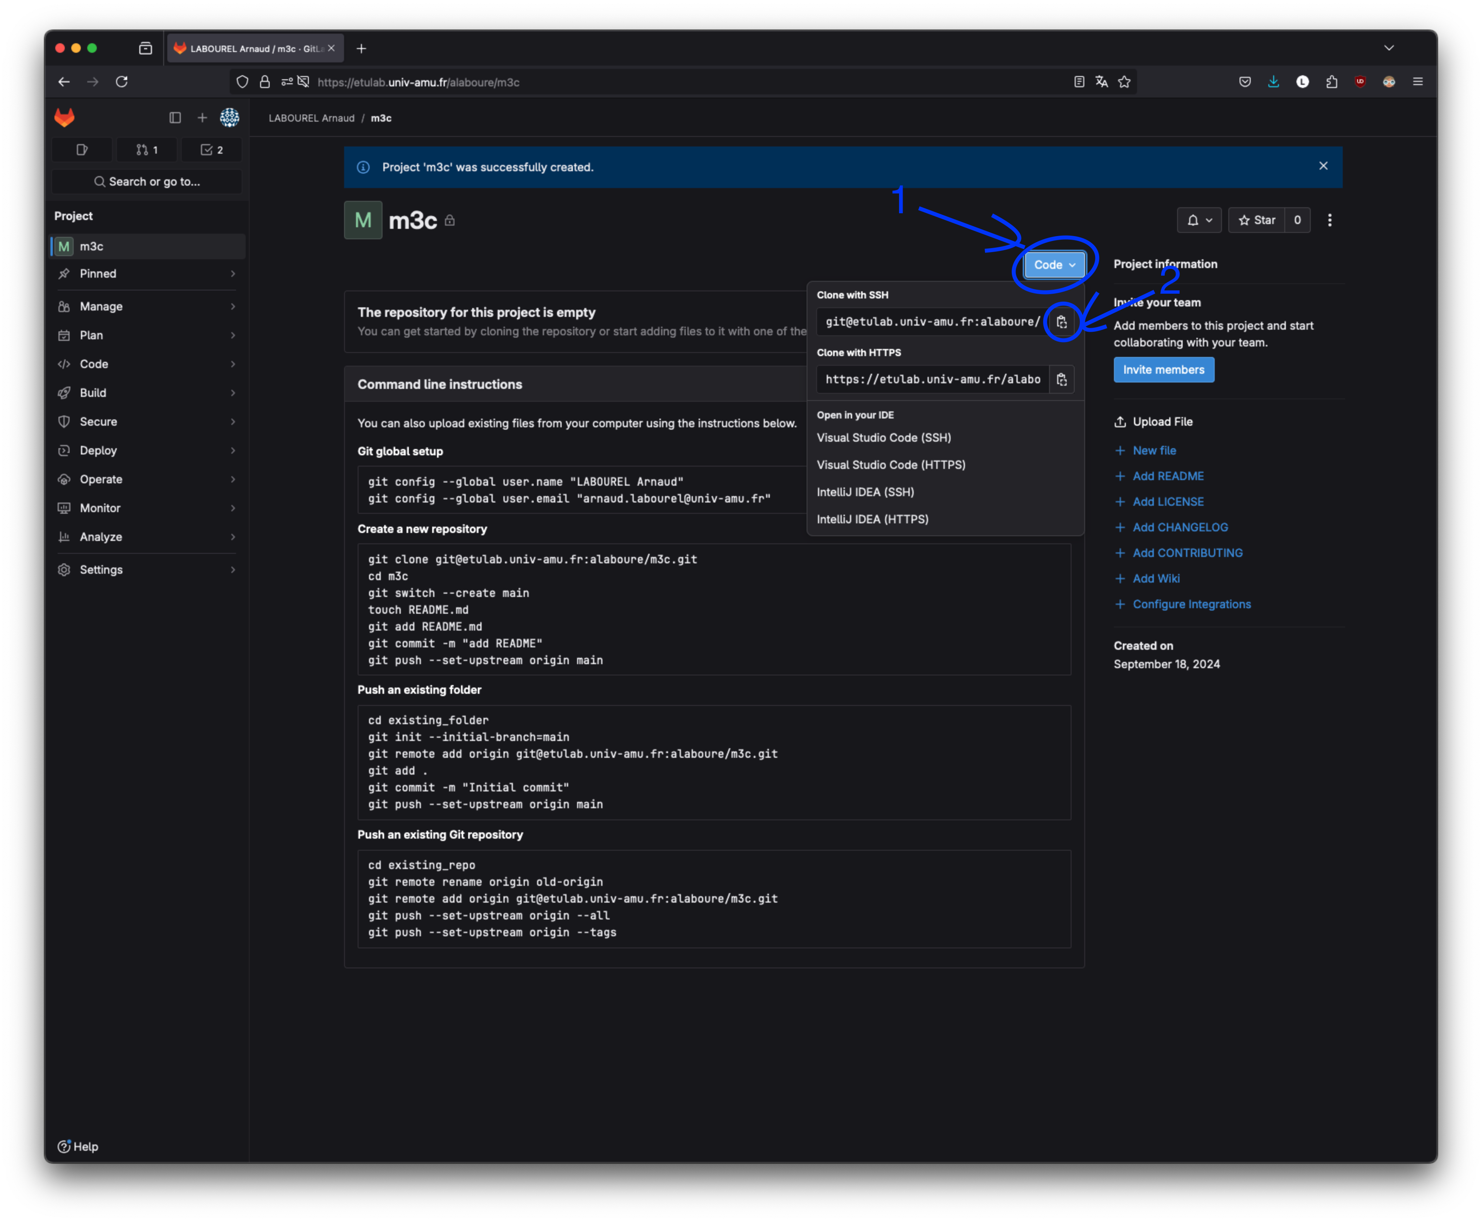Image resolution: width=1482 pixels, height=1222 pixels.
Task: Select the m3c project sidebar item
Action: click(x=148, y=246)
